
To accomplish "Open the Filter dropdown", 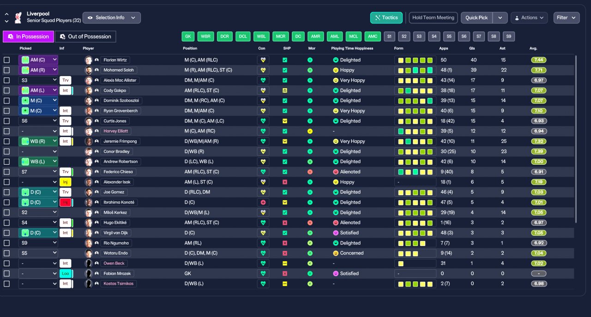I will (567, 18).
